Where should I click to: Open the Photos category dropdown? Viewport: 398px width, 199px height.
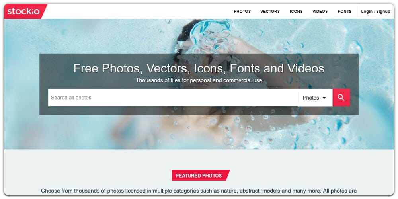(315, 98)
